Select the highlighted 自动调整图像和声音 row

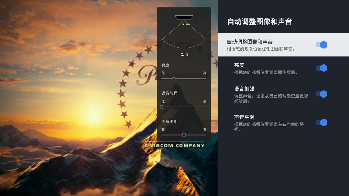point(284,45)
